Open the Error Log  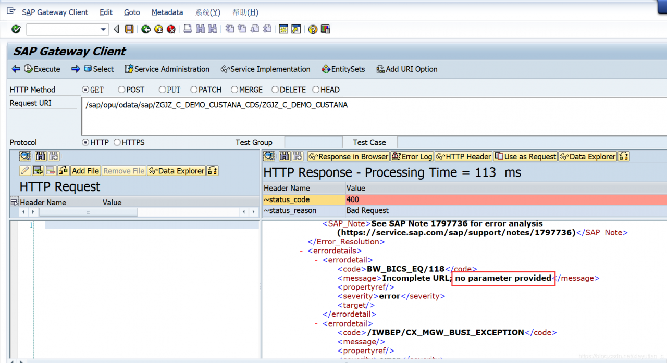click(x=412, y=156)
